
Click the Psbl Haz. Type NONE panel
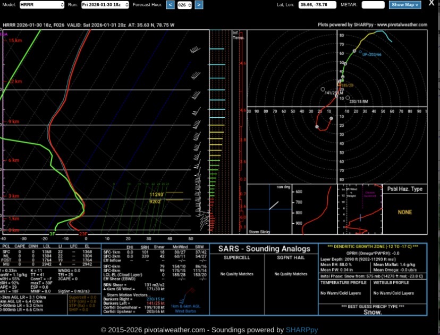tap(404, 212)
